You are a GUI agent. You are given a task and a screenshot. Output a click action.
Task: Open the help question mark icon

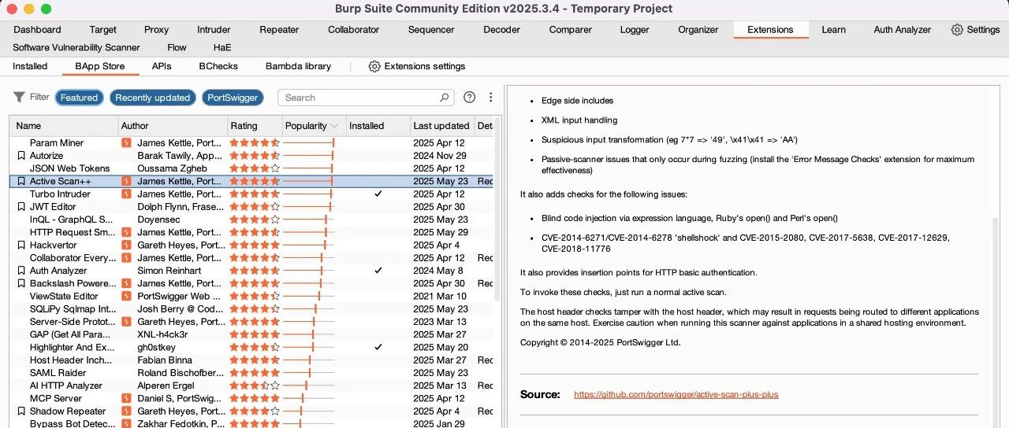pyautogui.click(x=470, y=98)
